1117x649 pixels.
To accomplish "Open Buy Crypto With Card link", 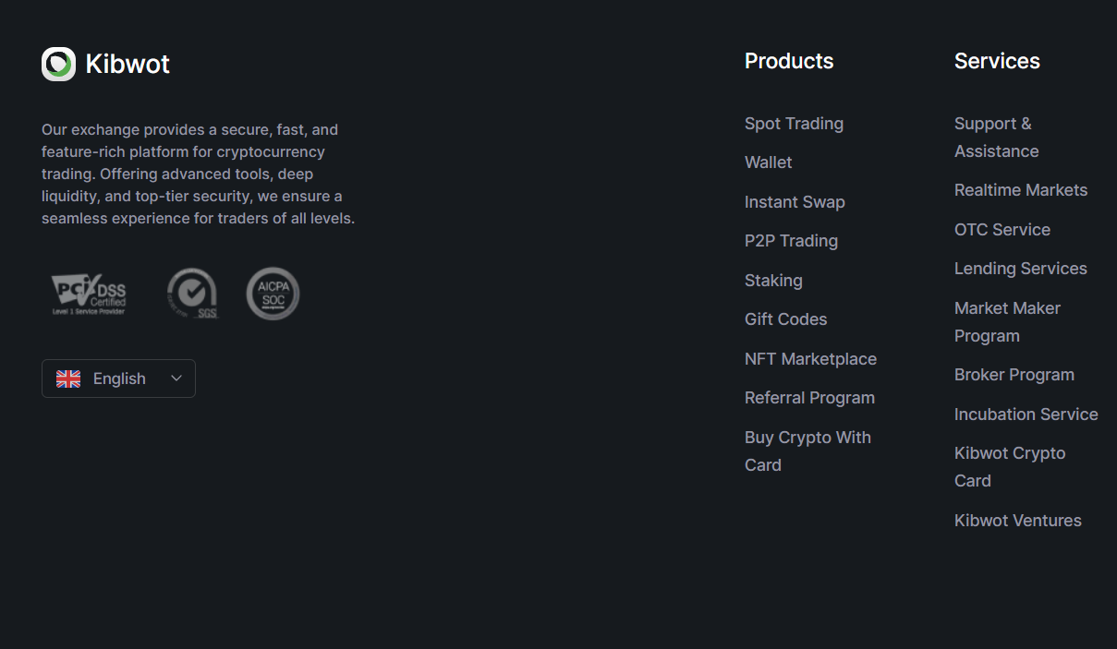I will (807, 451).
